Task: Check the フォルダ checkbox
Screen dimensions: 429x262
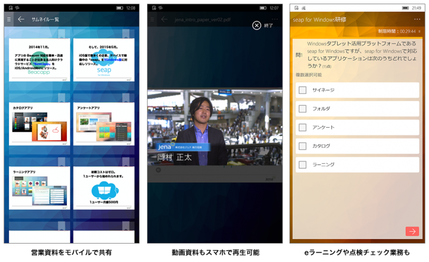Action: tap(302, 109)
